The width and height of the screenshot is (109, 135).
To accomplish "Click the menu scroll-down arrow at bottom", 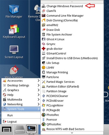I will [72, 133].
